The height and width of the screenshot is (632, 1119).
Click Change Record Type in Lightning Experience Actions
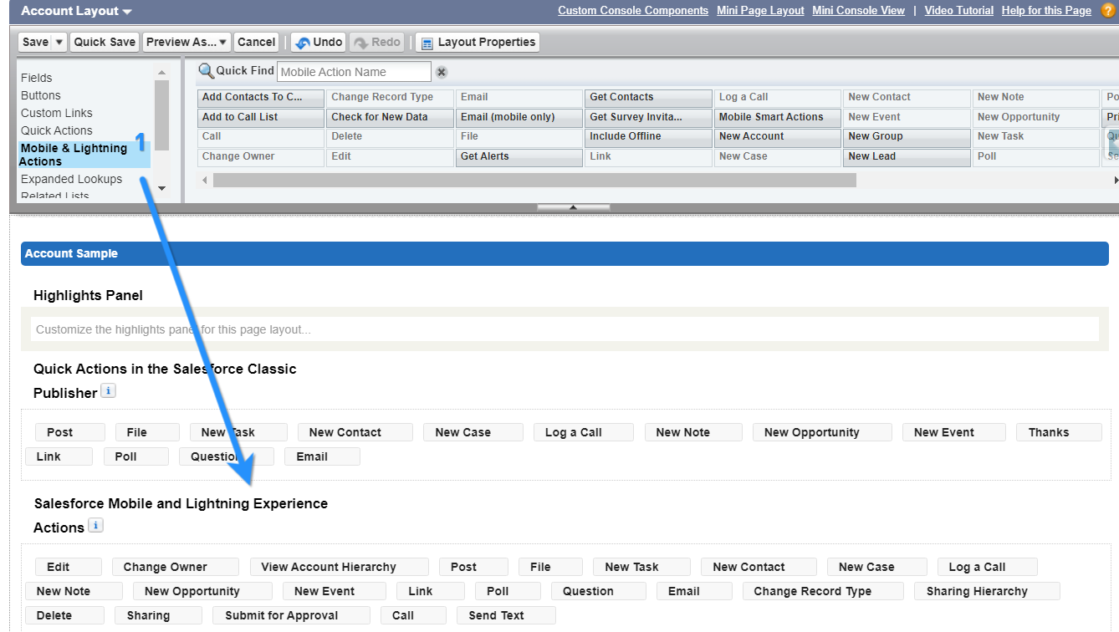coord(823,591)
